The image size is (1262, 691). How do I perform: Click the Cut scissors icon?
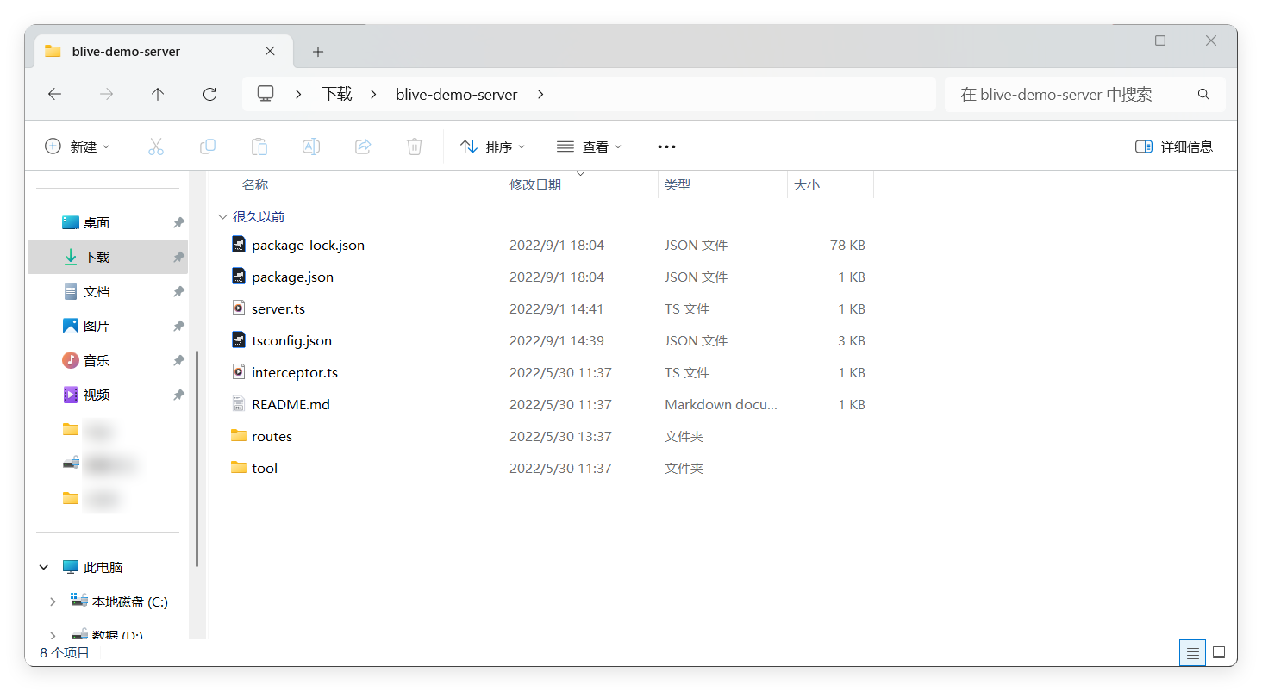(156, 146)
